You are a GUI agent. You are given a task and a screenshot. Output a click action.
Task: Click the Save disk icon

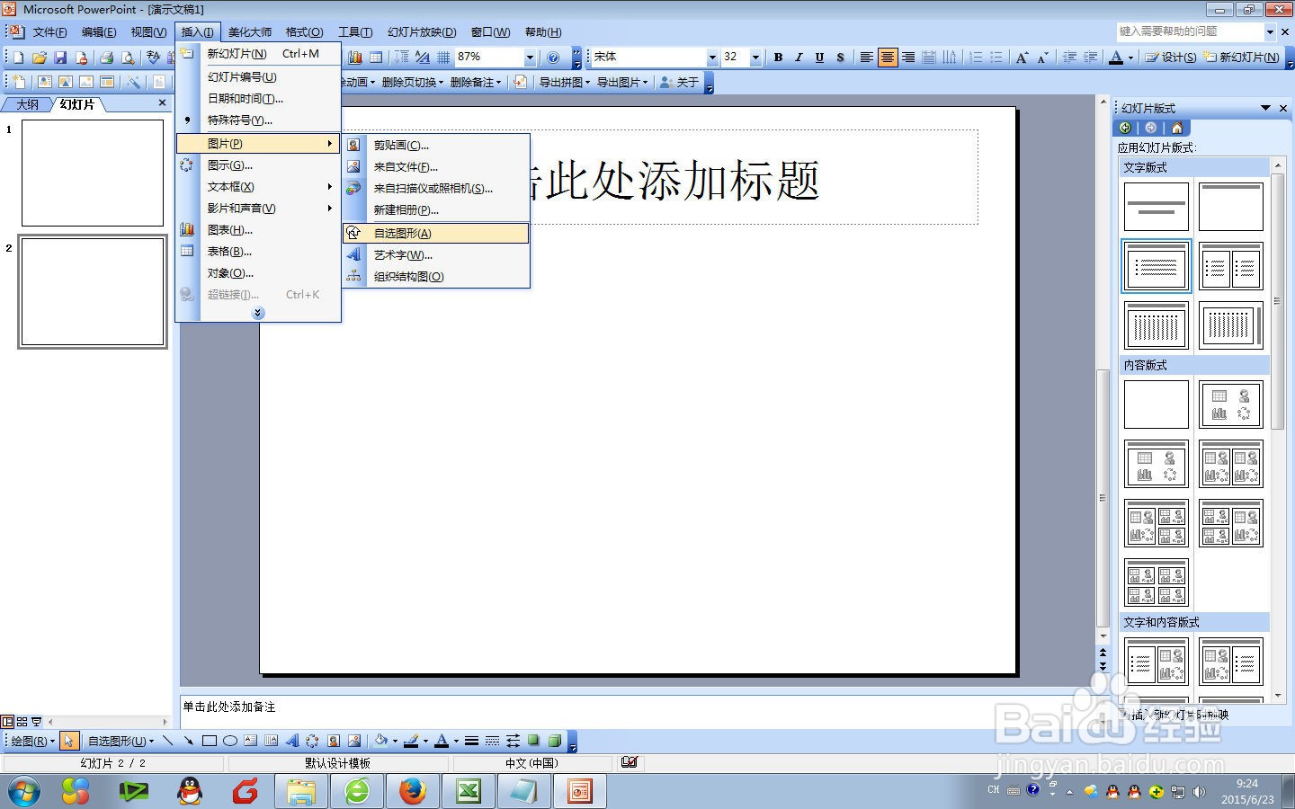pos(60,58)
